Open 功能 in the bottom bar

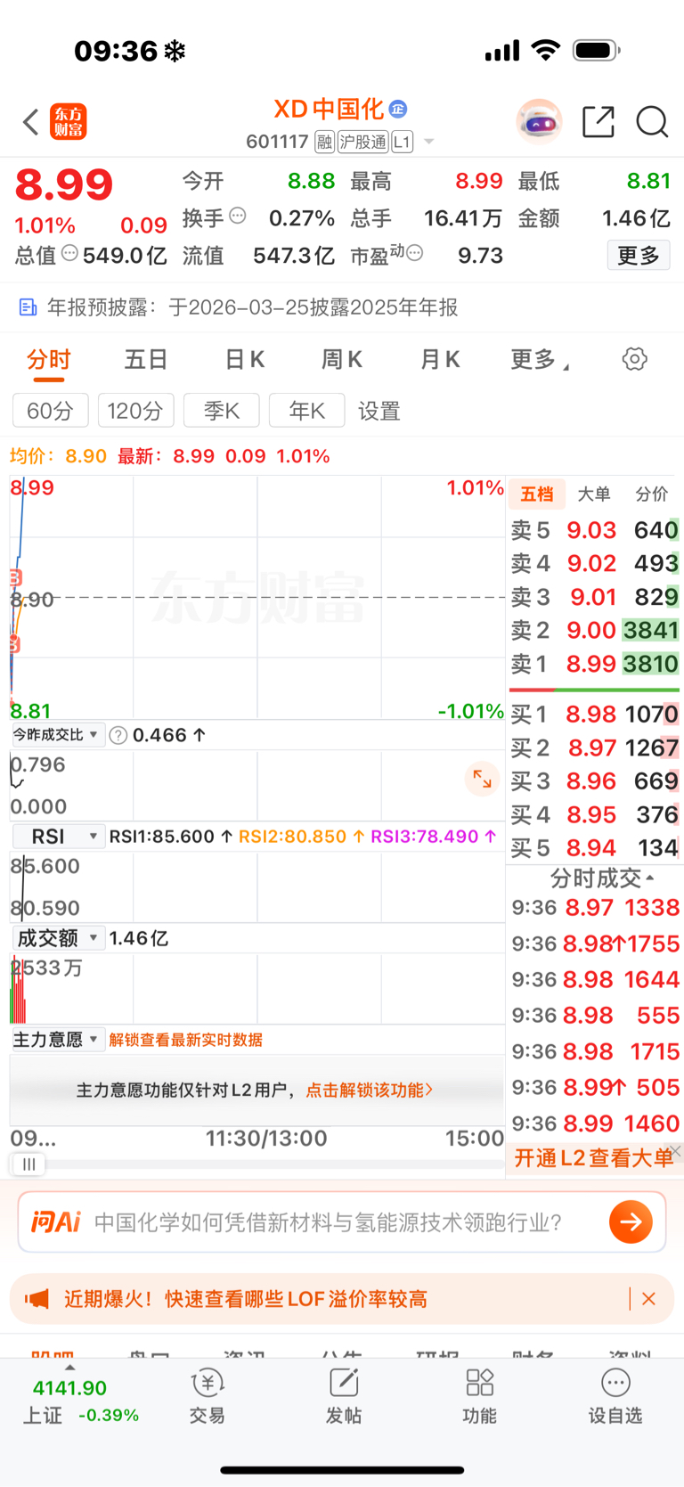(479, 1397)
